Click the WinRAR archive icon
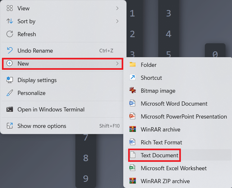Image resolution: width=232 pixels, height=188 pixels. click(132, 129)
